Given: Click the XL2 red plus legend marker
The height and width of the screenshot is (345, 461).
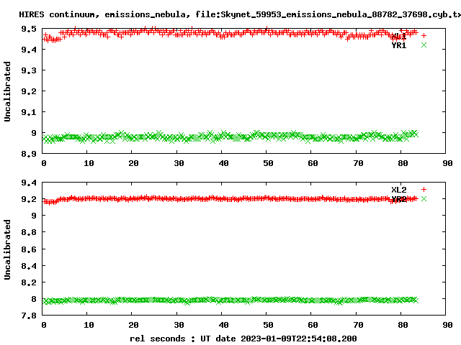Looking at the screenshot, I should coord(424,190).
